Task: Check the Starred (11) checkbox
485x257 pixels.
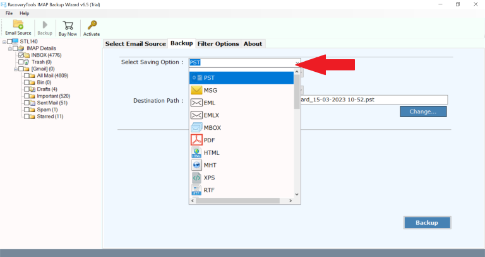Action: 27,117
